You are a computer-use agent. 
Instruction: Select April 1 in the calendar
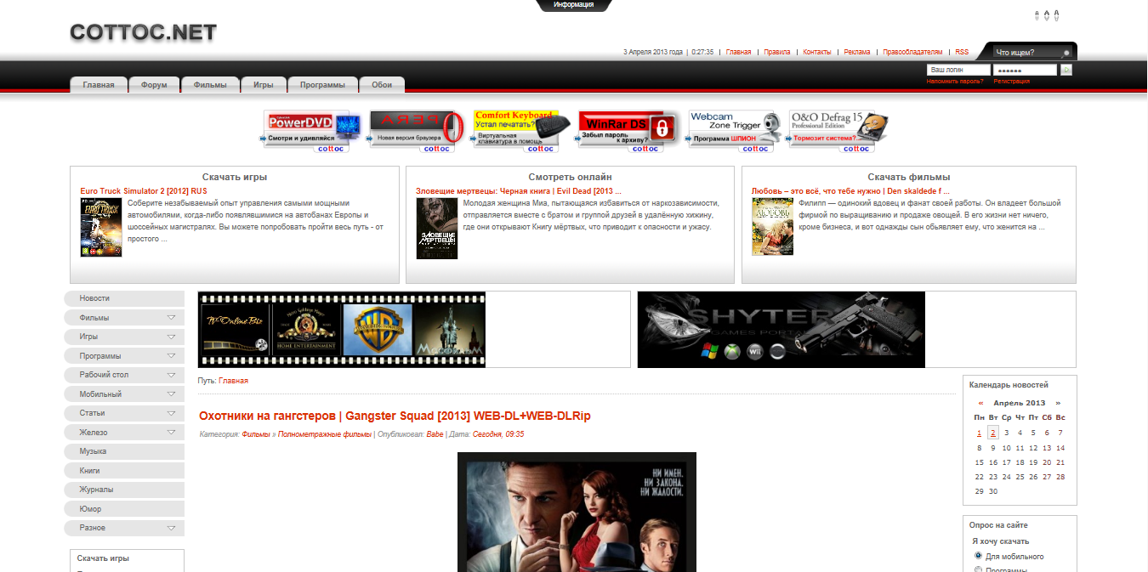pos(980,433)
